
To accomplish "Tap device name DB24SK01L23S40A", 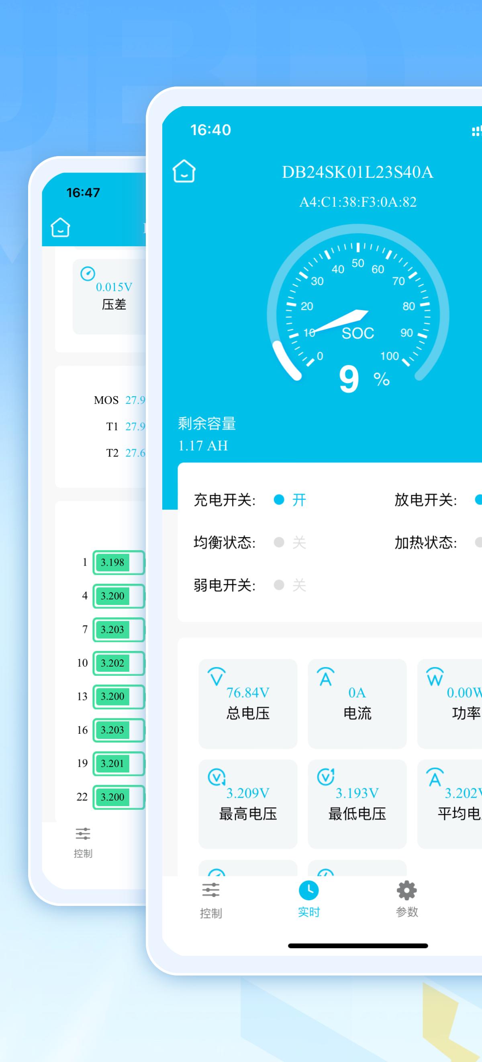I will (x=358, y=172).
